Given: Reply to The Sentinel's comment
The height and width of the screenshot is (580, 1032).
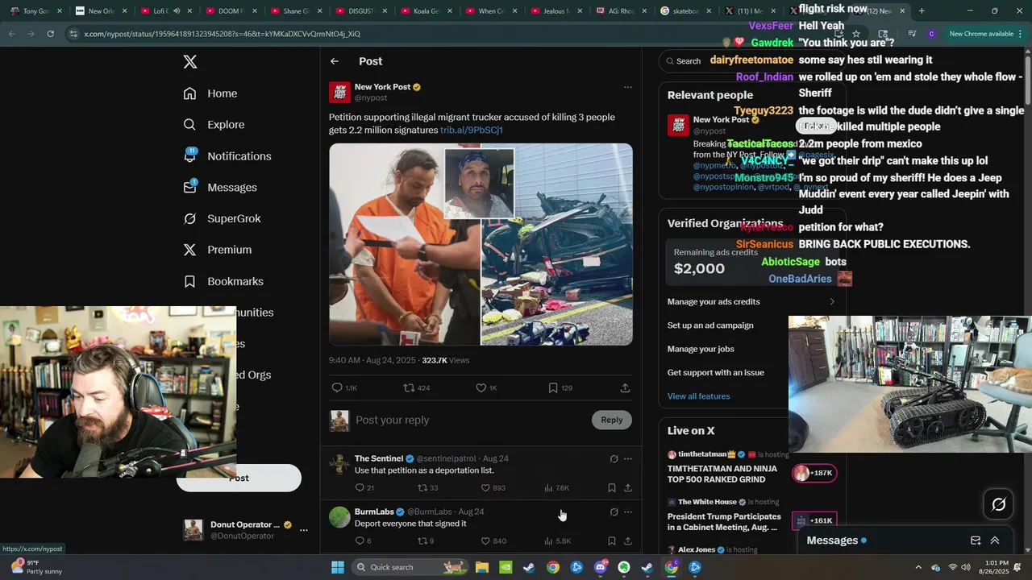Looking at the screenshot, I should (364, 488).
